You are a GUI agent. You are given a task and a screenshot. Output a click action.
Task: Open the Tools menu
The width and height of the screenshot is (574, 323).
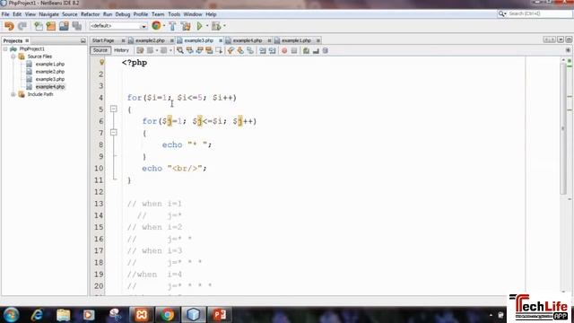click(x=174, y=14)
